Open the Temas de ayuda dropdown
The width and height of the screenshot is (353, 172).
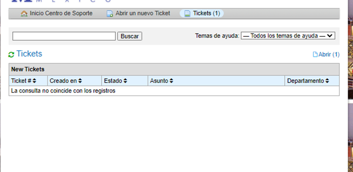coord(288,36)
